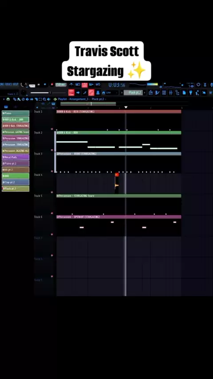Click the blue right-arrow icon in the toolbar
This screenshot has width=213, height=379.
click(78, 92)
